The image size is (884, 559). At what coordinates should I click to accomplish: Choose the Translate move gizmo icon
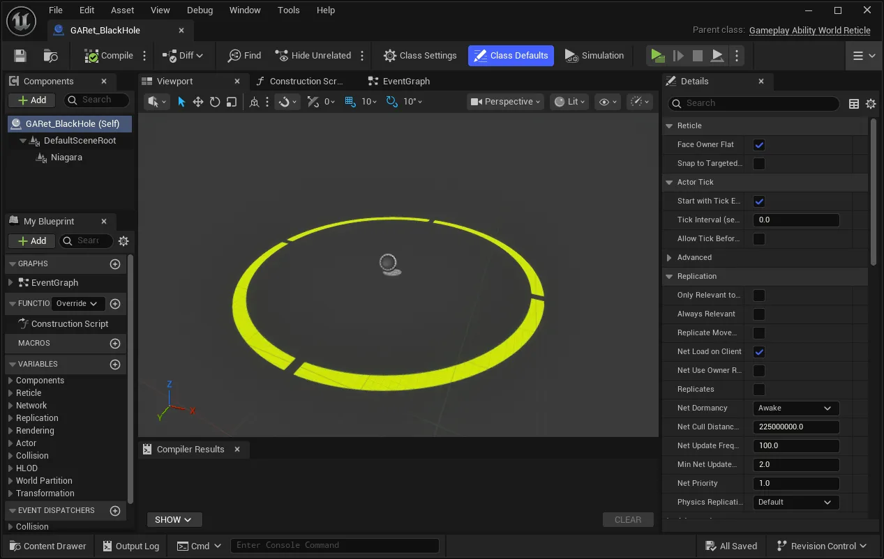[x=198, y=102]
